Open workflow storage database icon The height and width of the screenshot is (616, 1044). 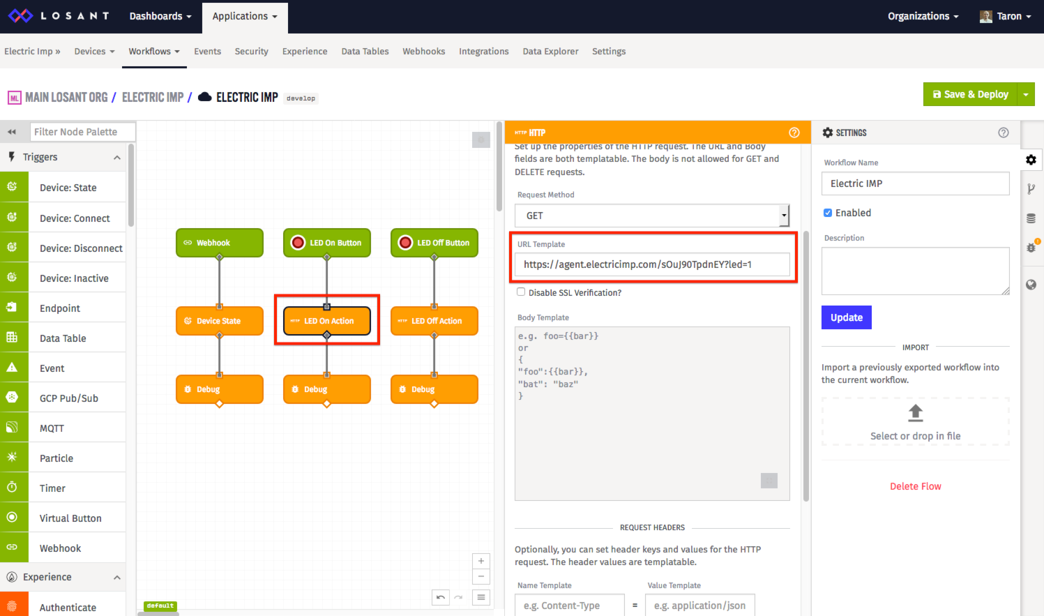click(1031, 218)
